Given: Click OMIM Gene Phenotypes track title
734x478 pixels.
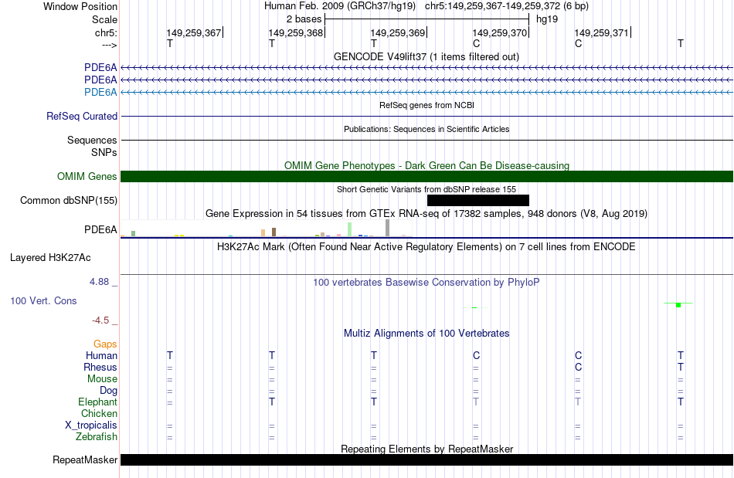Looking at the screenshot, I should click(x=426, y=165).
